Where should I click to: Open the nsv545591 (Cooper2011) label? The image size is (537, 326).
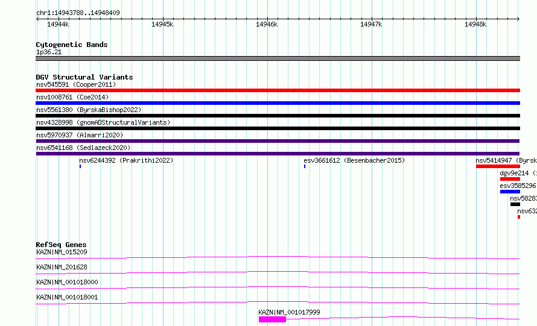(76, 84)
